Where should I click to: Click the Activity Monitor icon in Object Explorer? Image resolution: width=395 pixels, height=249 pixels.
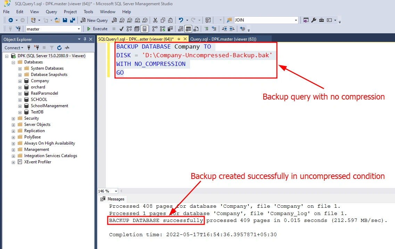tap(67, 48)
